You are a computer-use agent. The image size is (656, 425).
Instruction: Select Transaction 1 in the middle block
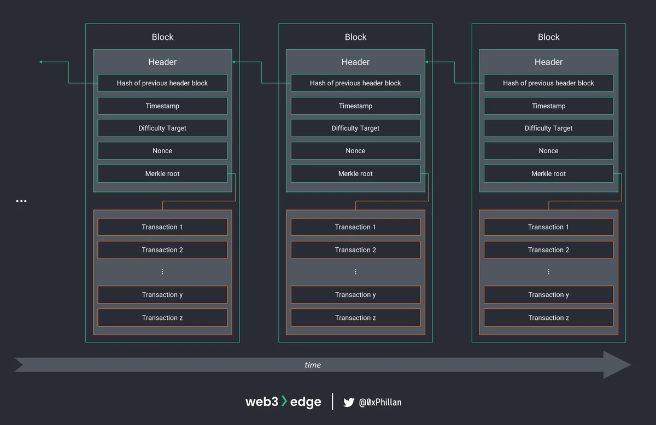click(355, 227)
